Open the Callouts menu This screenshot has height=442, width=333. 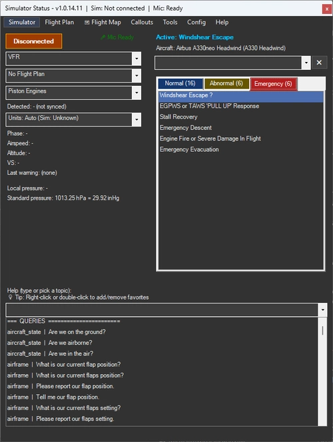(142, 22)
